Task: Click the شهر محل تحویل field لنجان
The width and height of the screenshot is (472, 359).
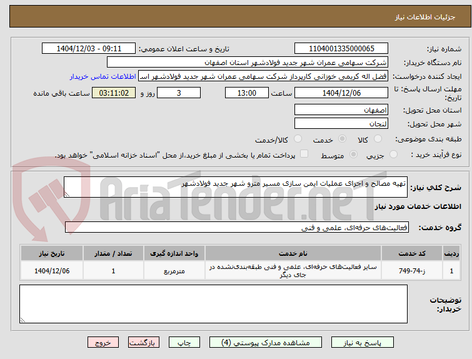Action: point(341,123)
